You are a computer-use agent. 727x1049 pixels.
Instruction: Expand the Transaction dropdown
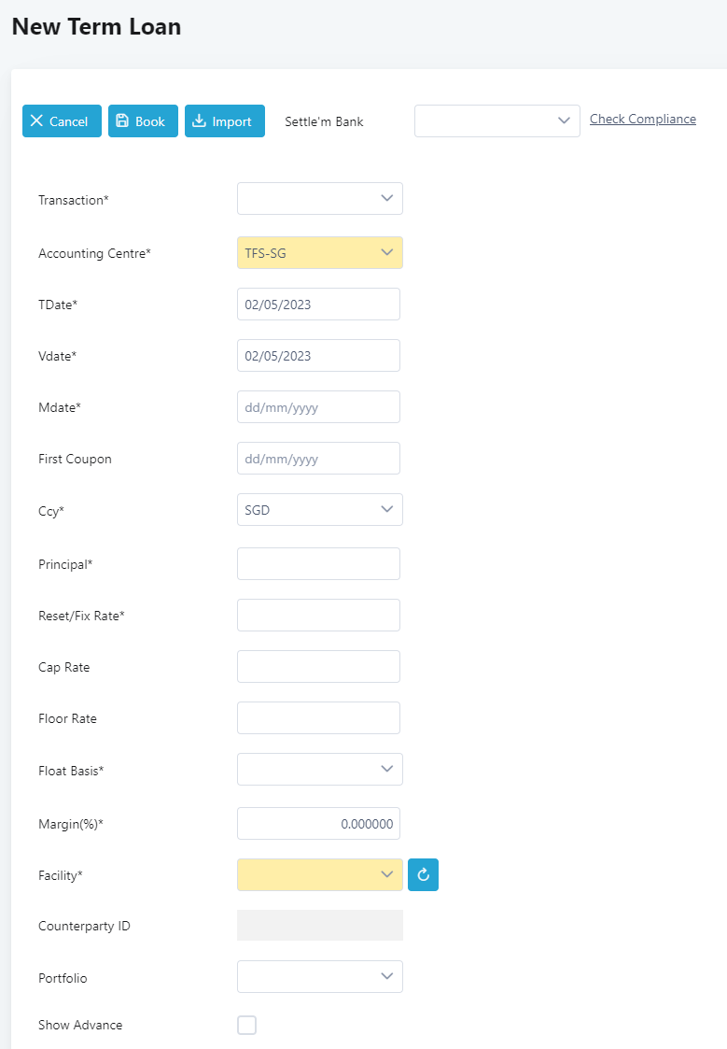click(319, 199)
